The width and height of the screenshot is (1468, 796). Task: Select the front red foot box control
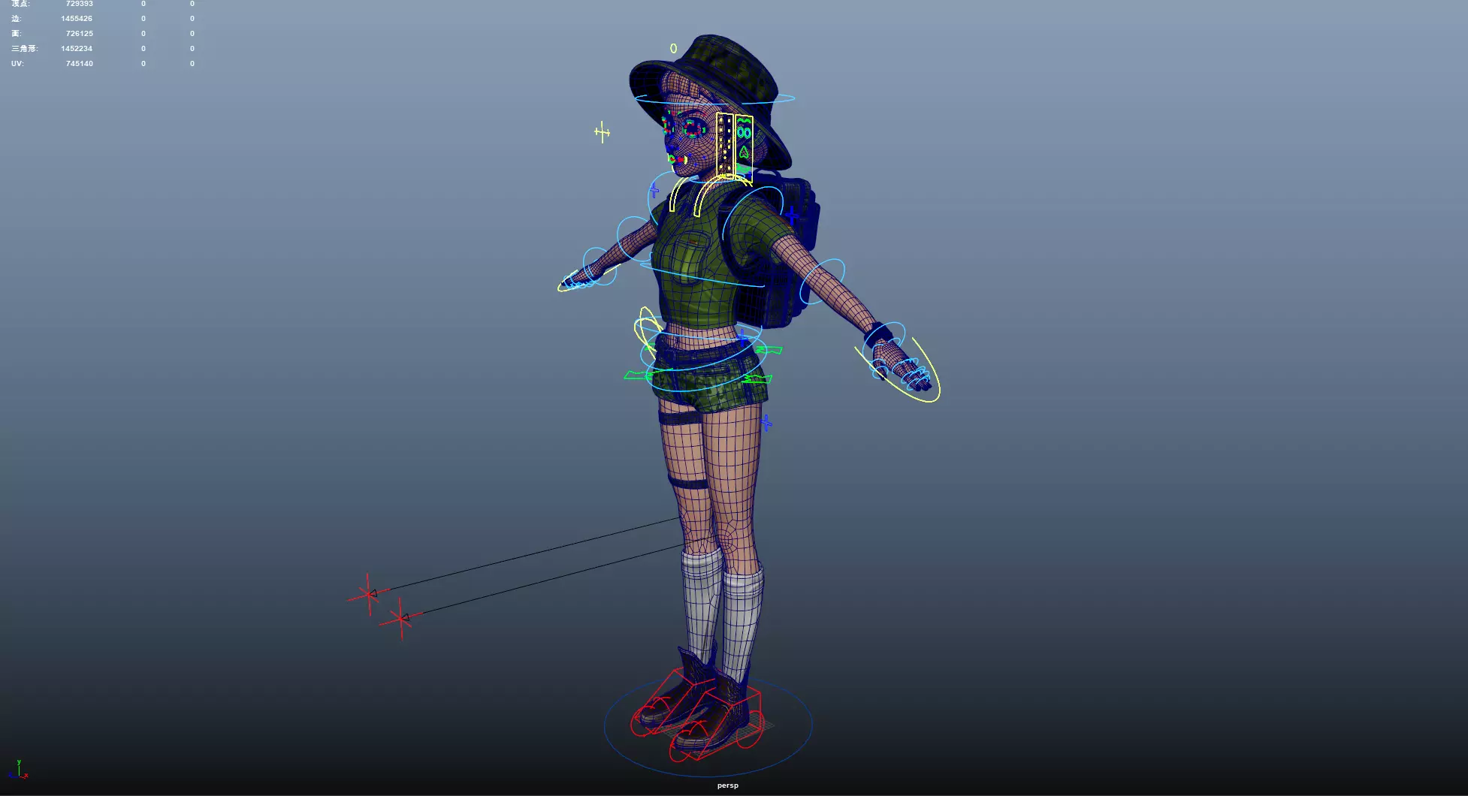[714, 725]
